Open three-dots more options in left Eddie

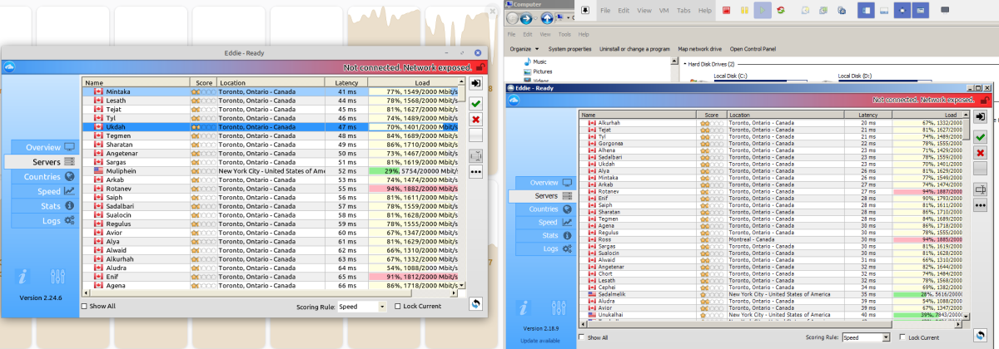click(475, 171)
